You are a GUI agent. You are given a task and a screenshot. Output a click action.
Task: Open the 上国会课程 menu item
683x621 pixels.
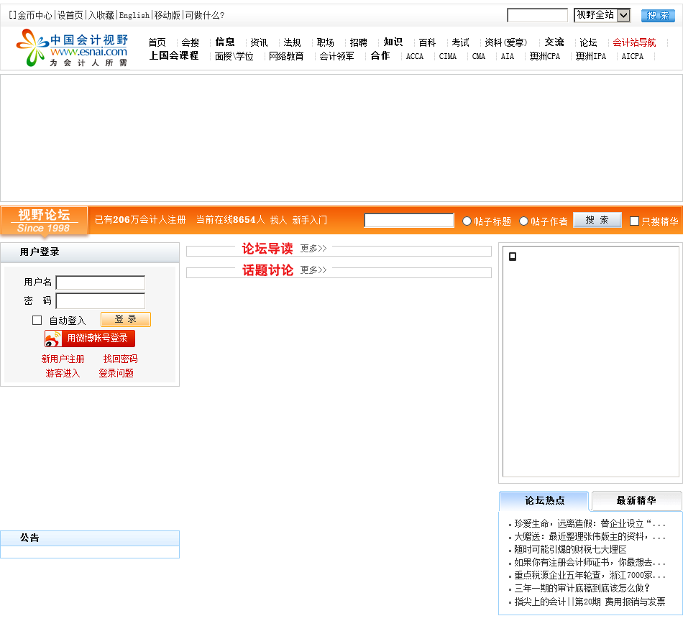point(174,56)
